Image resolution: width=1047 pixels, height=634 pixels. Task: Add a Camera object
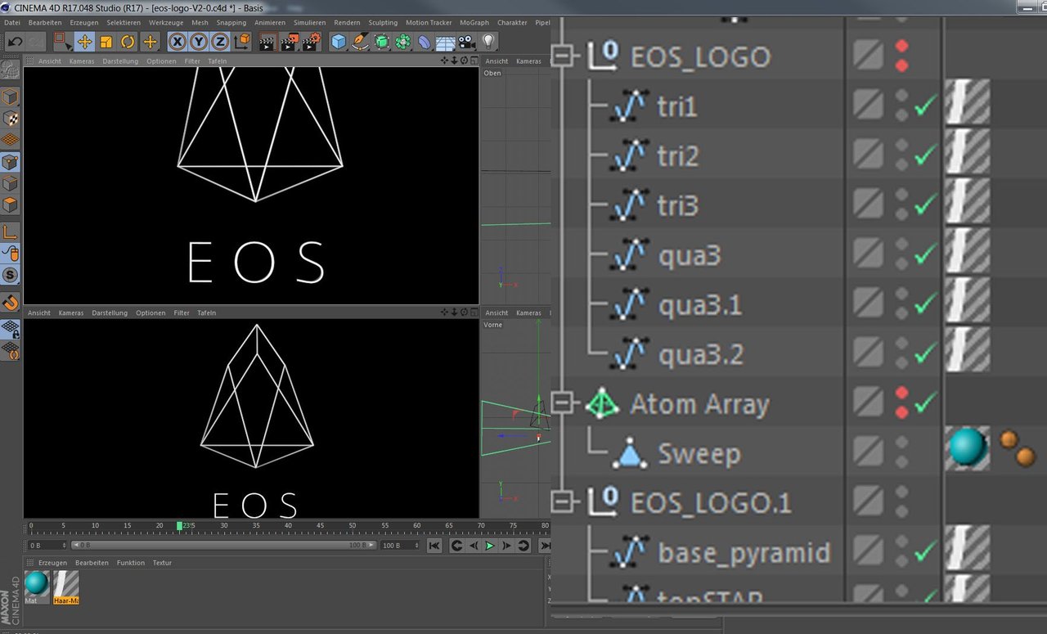coord(467,41)
